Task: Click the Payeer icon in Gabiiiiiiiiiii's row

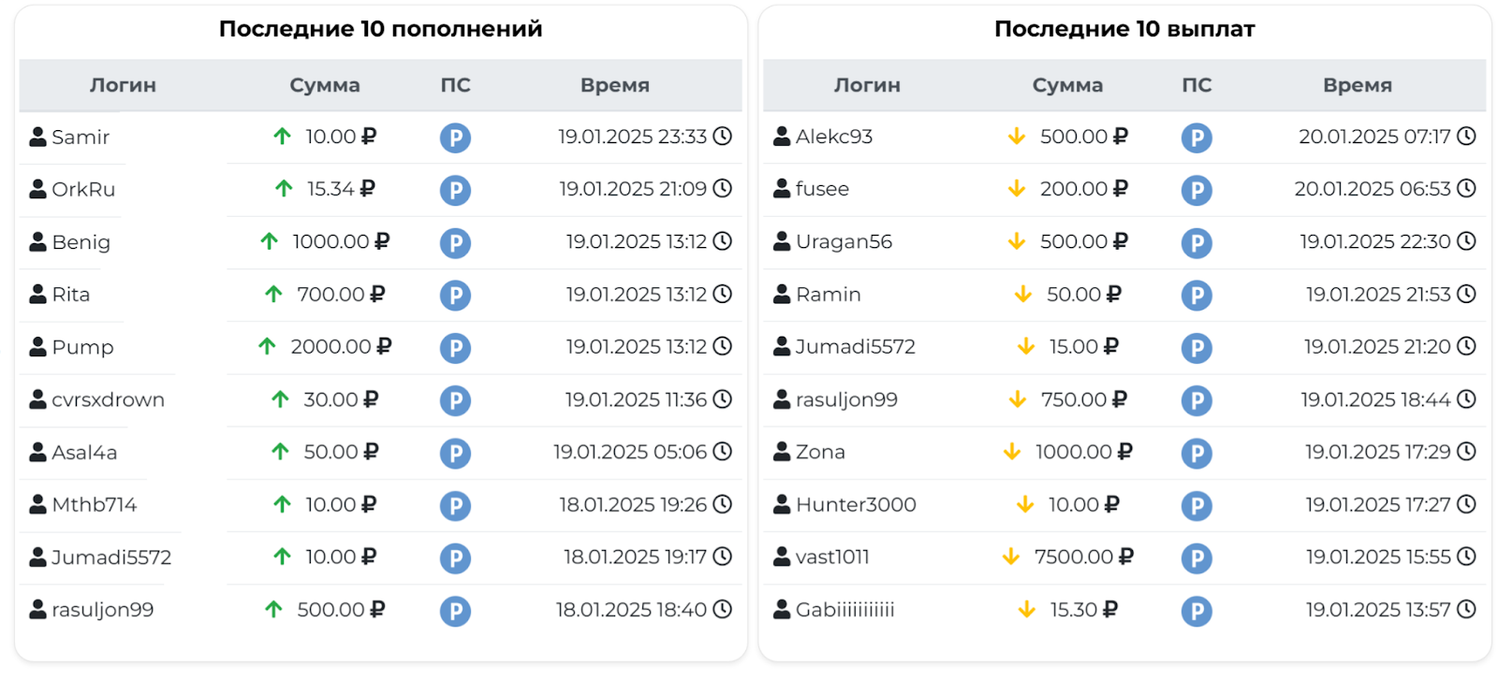Action: tap(1197, 611)
